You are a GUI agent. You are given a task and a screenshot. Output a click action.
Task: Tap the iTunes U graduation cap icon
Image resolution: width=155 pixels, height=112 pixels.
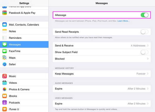click(5, 109)
